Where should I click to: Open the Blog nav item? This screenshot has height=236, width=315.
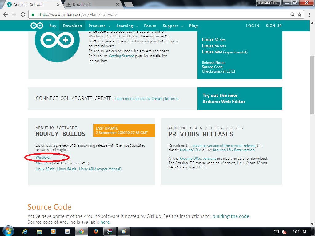point(193,26)
